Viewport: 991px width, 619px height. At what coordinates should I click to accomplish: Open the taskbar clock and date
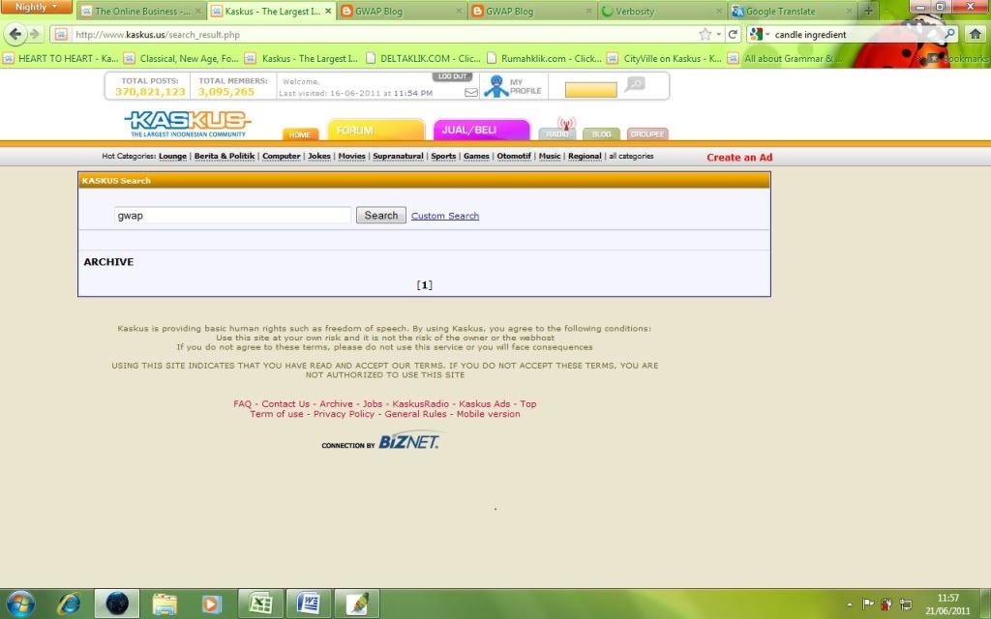point(948,604)
